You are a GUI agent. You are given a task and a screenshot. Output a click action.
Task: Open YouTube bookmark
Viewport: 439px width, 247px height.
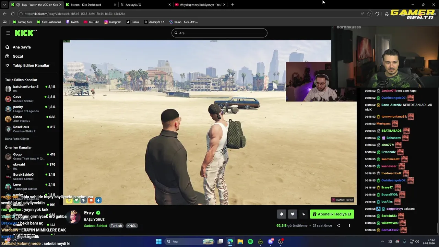pos(92,22)
